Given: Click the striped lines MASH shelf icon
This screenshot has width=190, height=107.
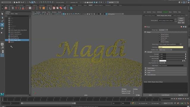Looking at the screenshot, I should (x=13, y=8).
